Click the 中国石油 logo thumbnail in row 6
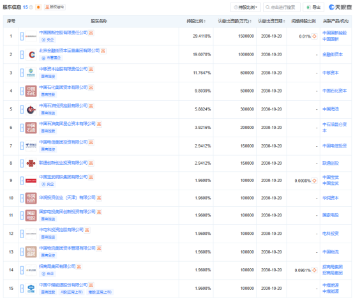Image resolution: width=353 pixels, height=302 pixels. 31,128
